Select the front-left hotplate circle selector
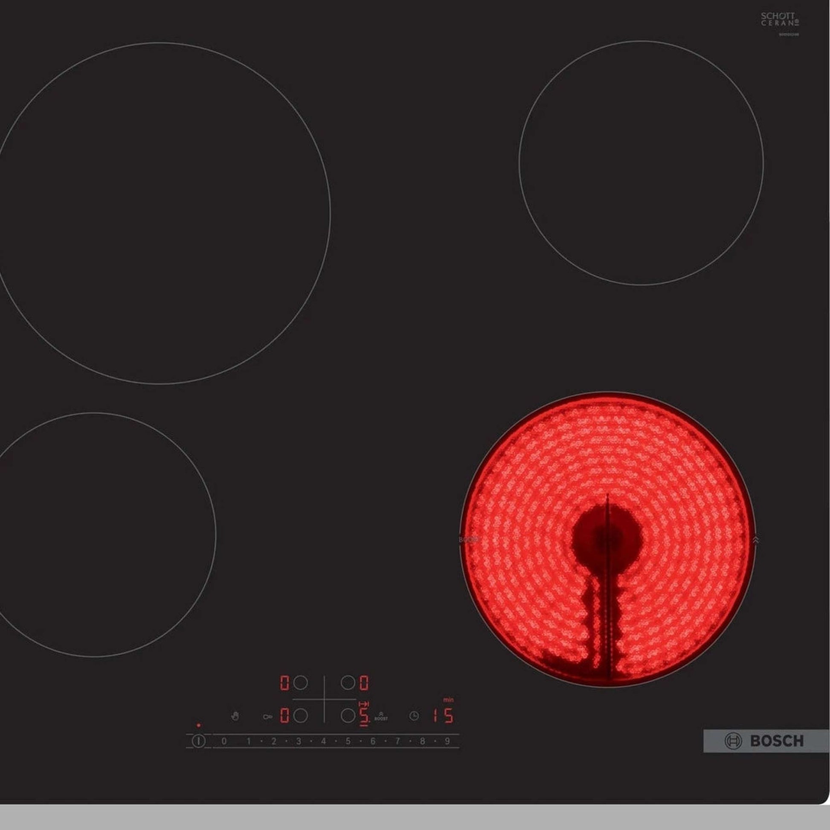The width and height of the screenshot is (830, 830). tap(300, 716)
